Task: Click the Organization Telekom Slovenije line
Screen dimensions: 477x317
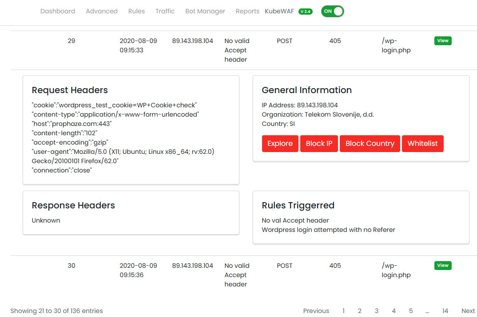Action: click(x=318, y=114)
